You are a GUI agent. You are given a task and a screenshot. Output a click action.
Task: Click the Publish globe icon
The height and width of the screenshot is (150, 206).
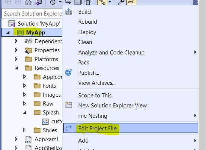(x=69, y=72)
